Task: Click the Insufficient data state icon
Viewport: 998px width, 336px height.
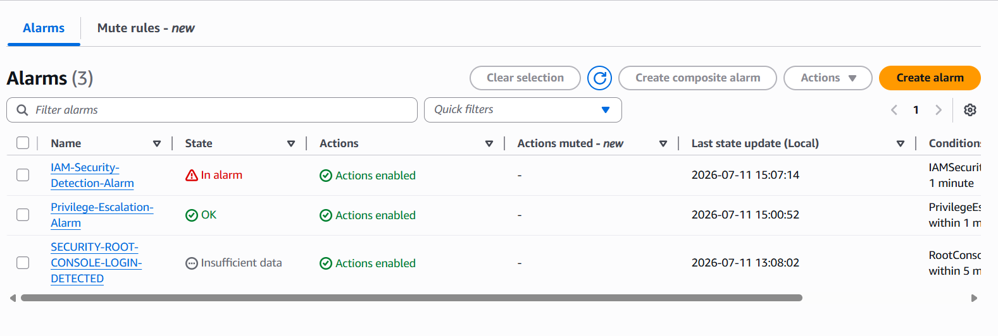Action: [x=192, y=263]
